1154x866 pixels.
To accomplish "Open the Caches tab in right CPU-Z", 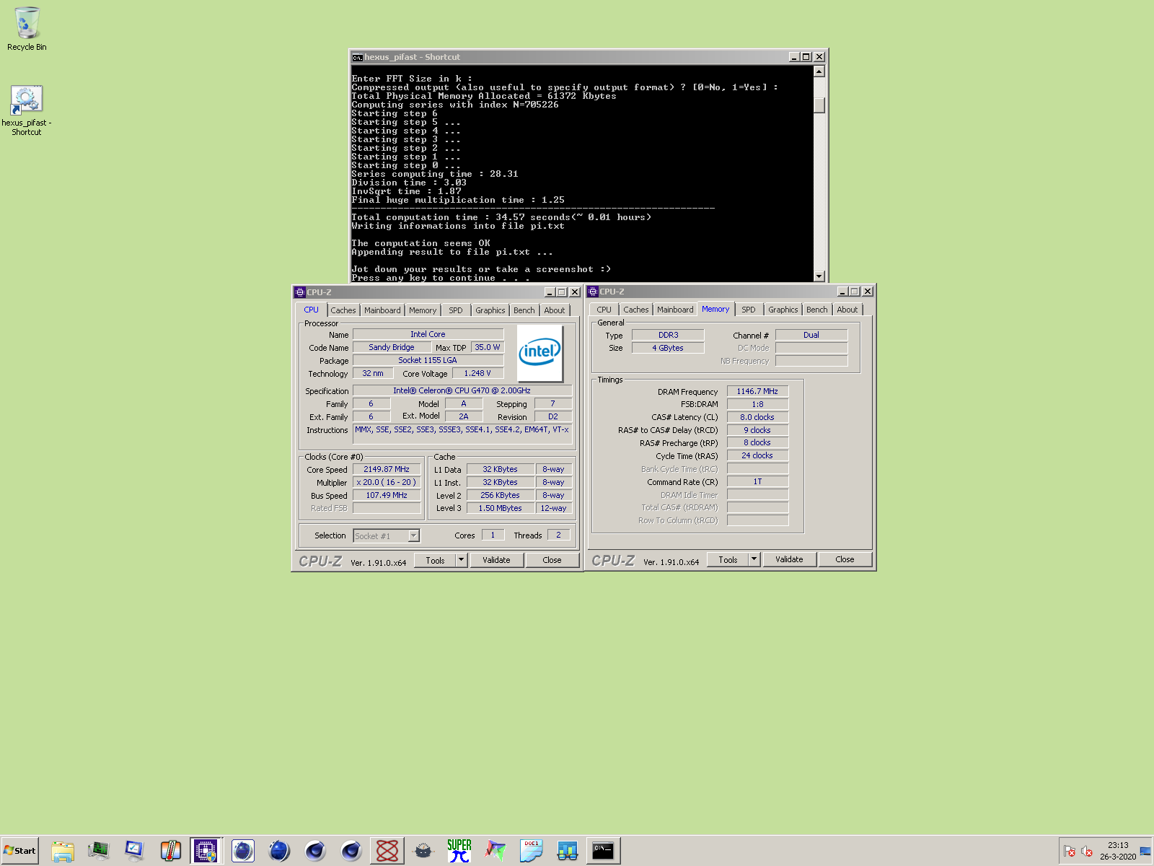I will 636,310.
